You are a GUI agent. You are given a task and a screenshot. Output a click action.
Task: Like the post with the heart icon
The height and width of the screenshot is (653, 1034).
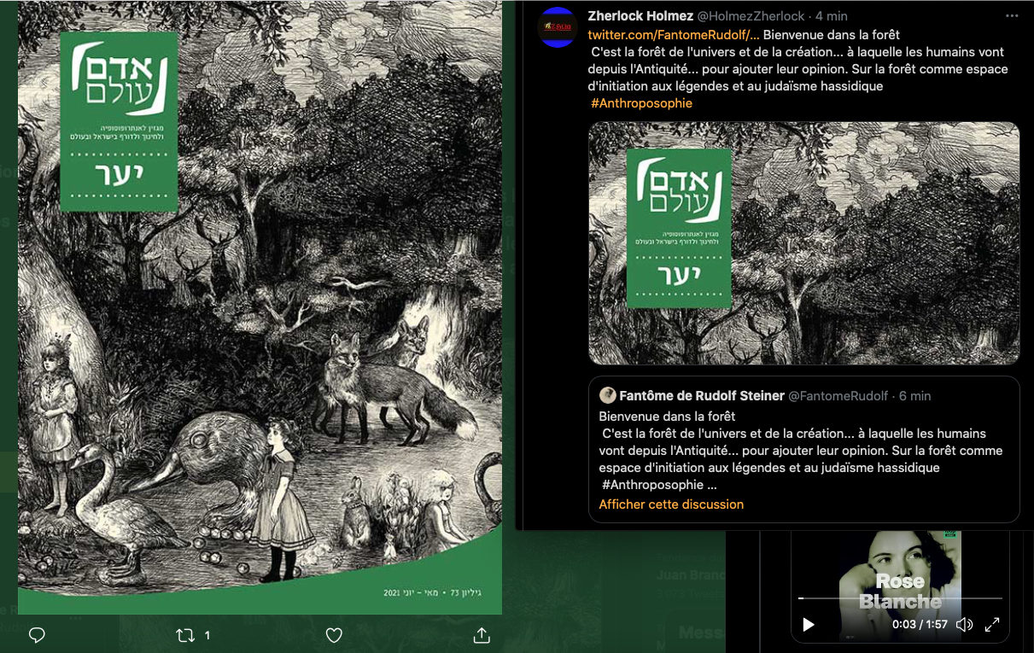tap(334, 635)
